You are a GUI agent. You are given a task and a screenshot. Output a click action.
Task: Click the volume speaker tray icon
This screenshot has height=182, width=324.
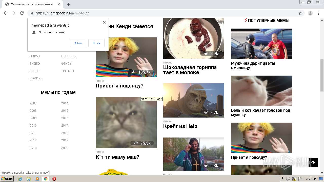pos(288,179)
